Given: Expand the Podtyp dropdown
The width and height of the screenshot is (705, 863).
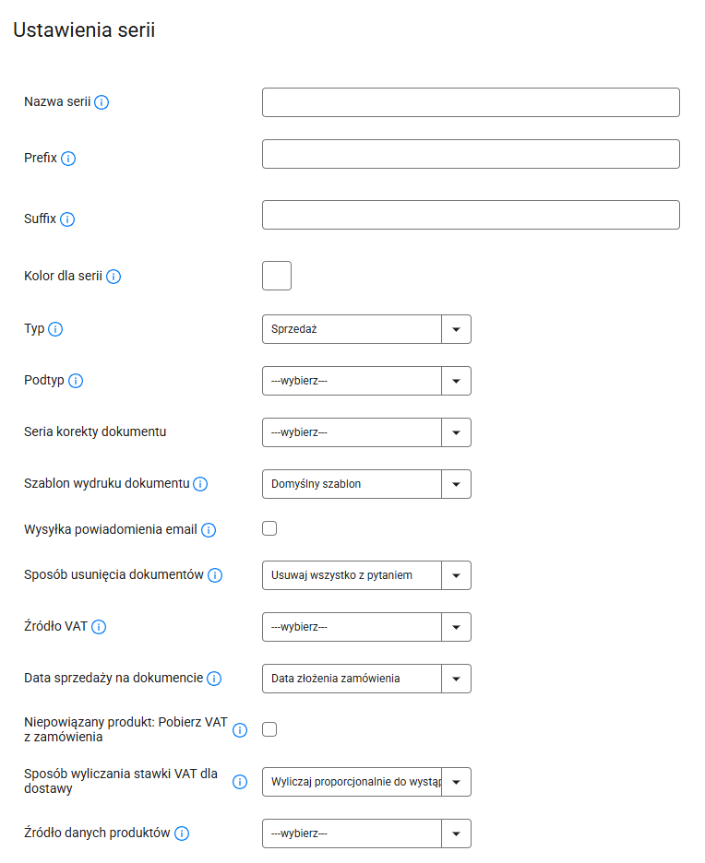Looking at the screenshot, I should (x=366, y=381).
